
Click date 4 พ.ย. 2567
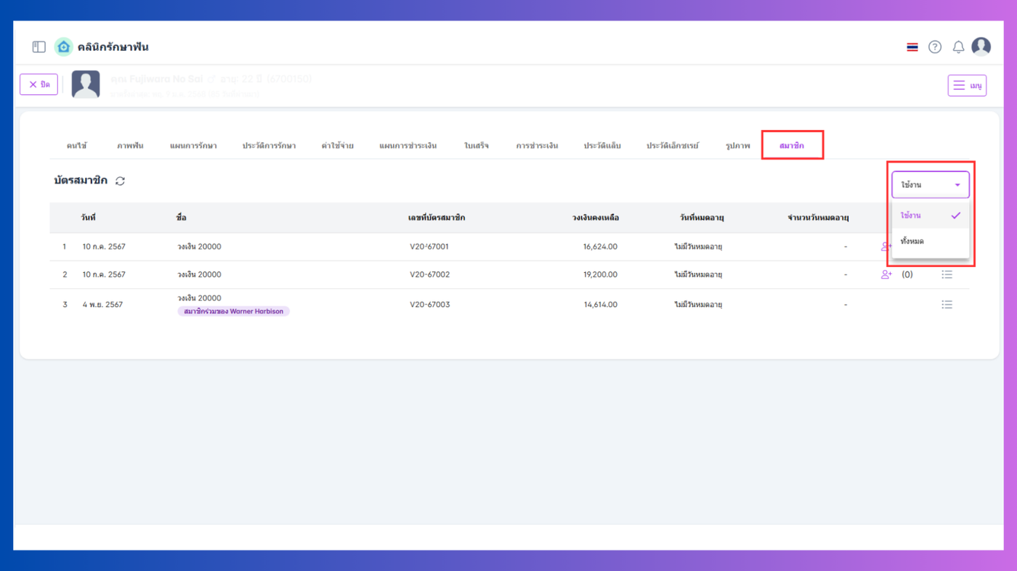click(x=102, y=305)
